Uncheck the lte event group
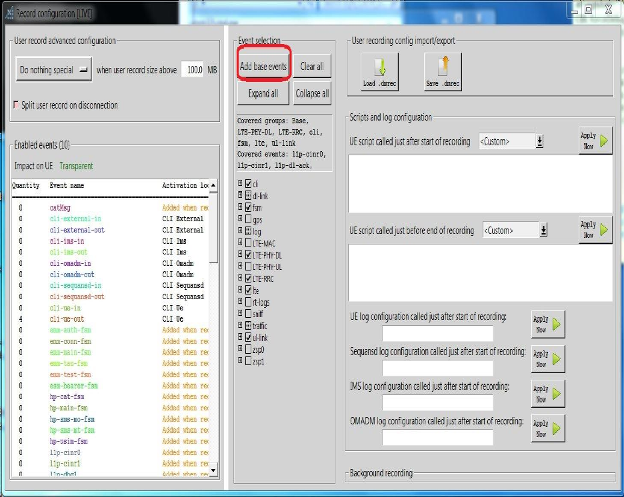 [248, 290]
